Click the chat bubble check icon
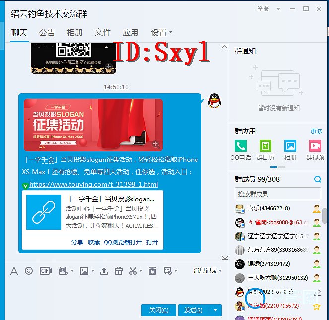 (168, 271)
